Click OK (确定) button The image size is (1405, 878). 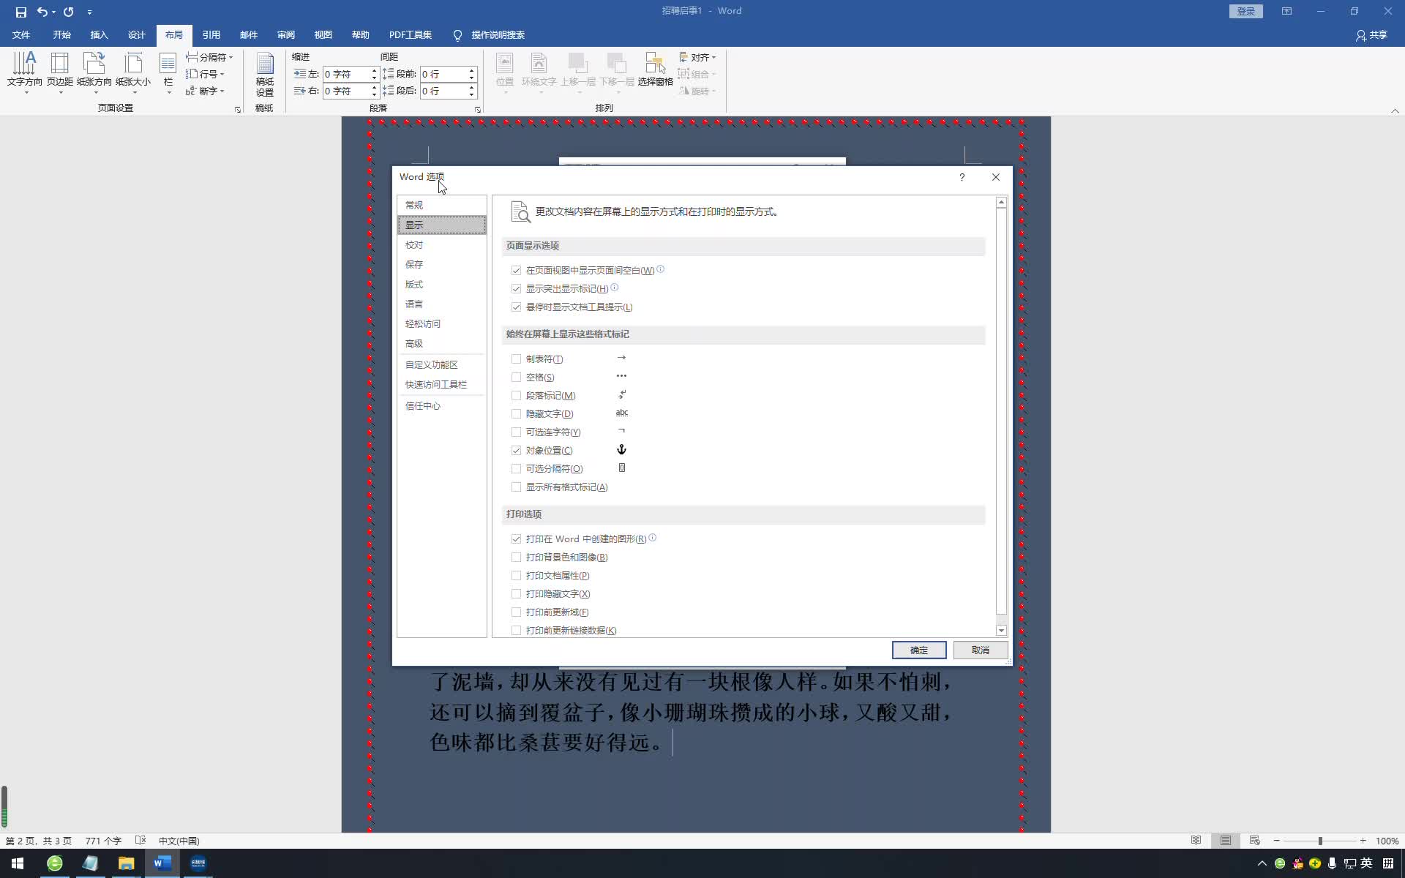coord(919,650)
